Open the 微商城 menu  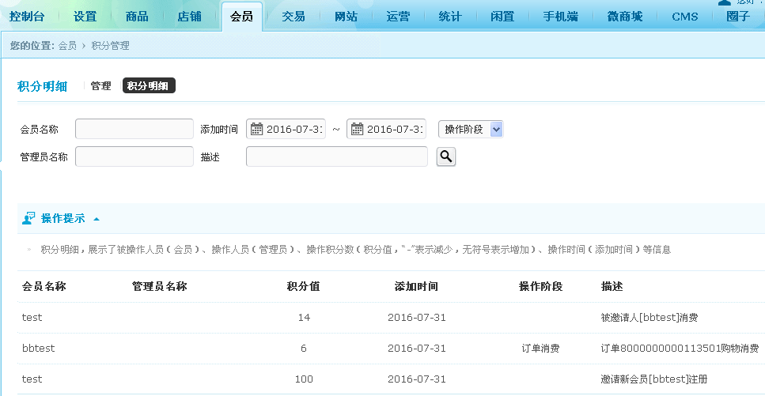point(624,17)
